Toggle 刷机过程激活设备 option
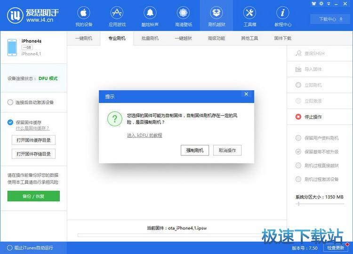Viewport: 353px width, 254px height. tap(298, 179)
